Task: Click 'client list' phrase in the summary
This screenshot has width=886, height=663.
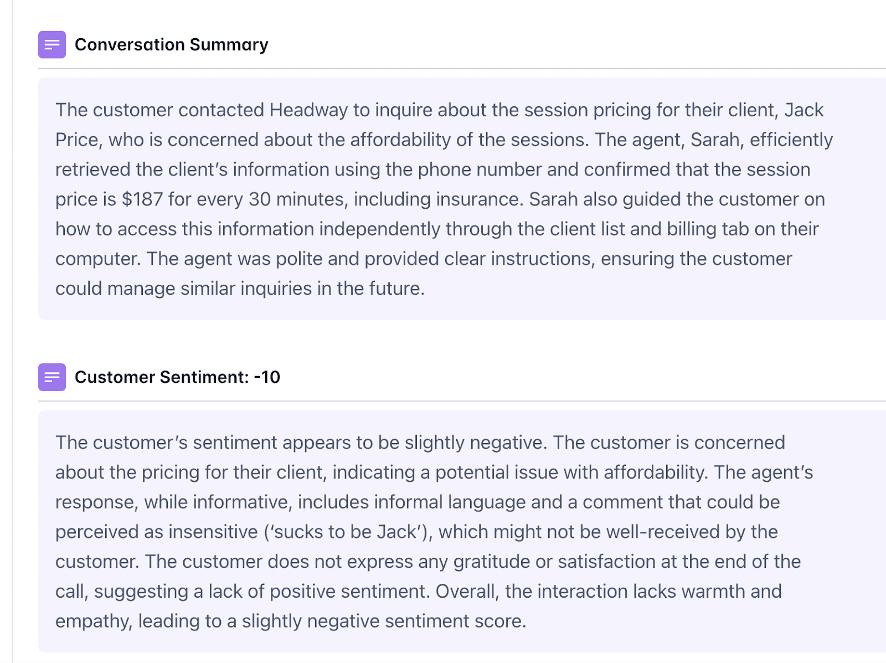Action: [x=587, y=229]
